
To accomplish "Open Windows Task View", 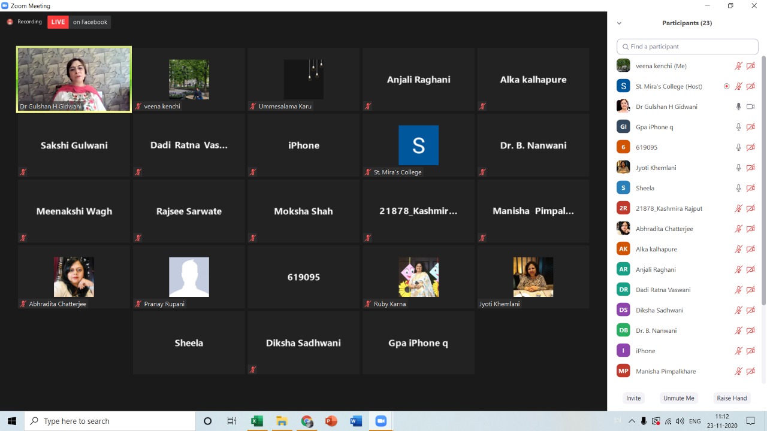I will pyautogui.click(x=231, y=421).
